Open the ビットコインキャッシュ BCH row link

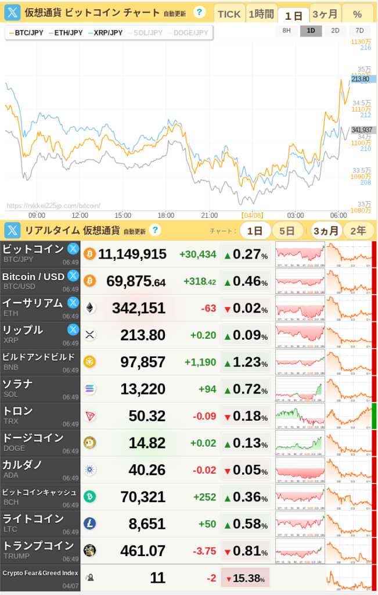click(x=39, y=496)
